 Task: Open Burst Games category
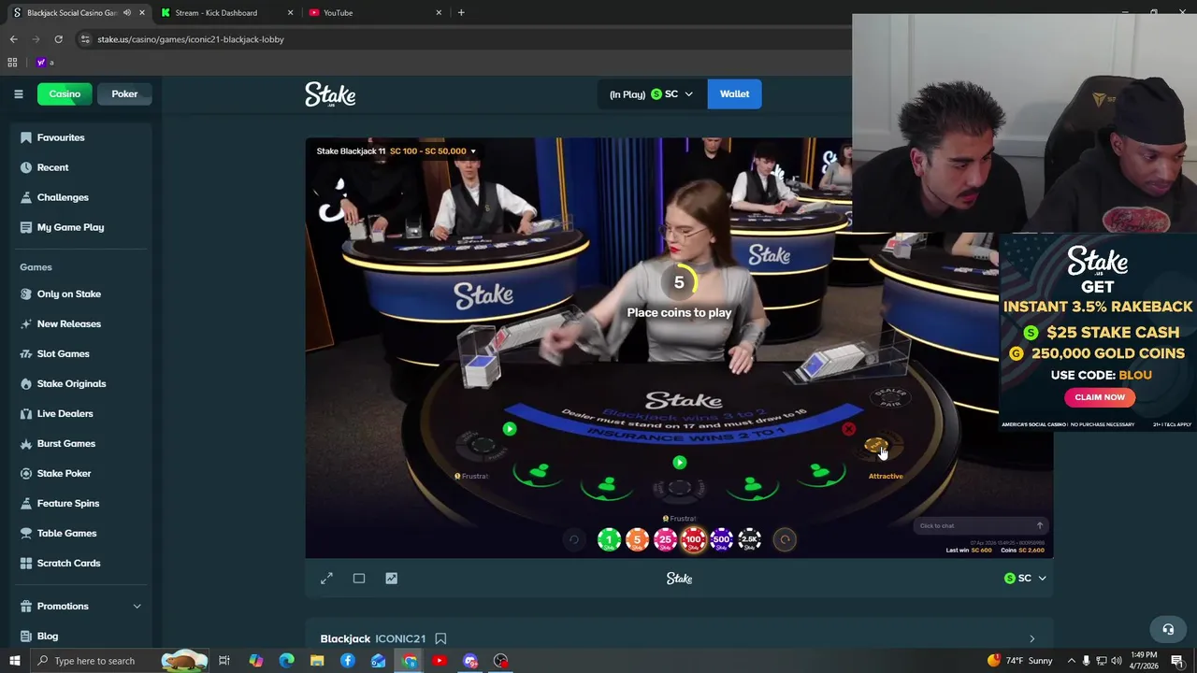click(65, 443)
